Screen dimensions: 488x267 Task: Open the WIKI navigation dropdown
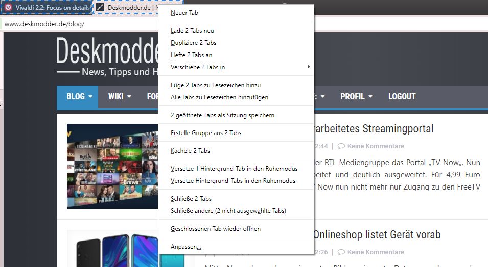[120, 96]
